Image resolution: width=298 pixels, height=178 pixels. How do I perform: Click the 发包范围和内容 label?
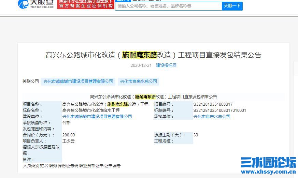point(39,129)
